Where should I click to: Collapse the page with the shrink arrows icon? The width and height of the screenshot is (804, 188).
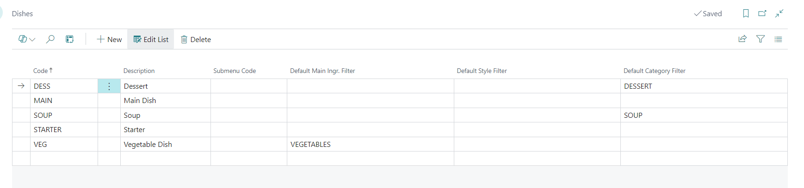pyautogui.click(x=779, y=13)
